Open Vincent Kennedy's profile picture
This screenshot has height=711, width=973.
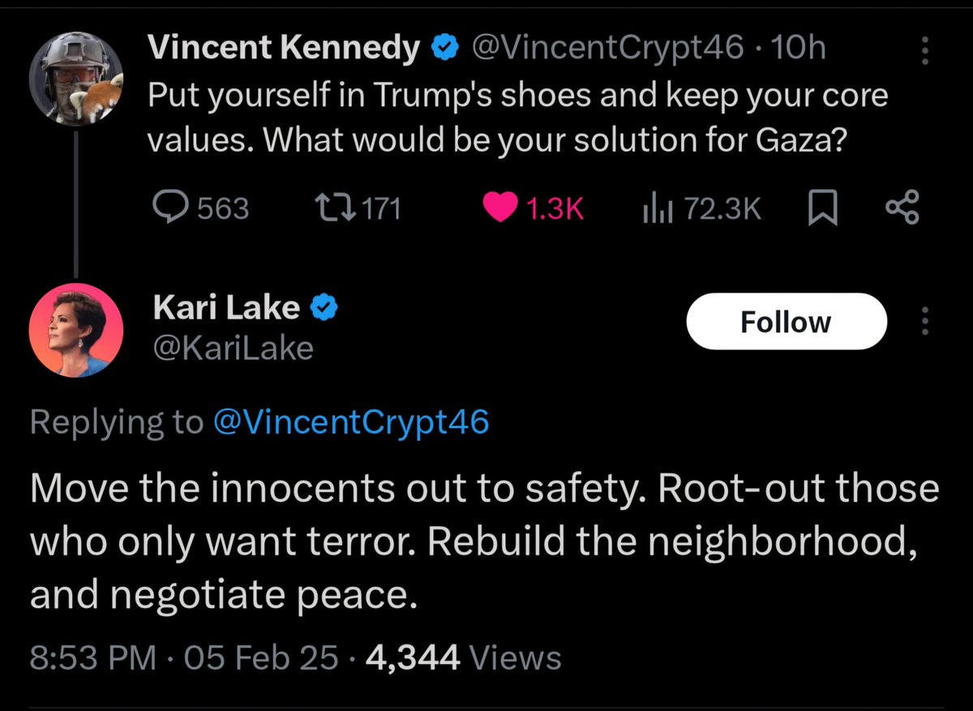(76, 79)
